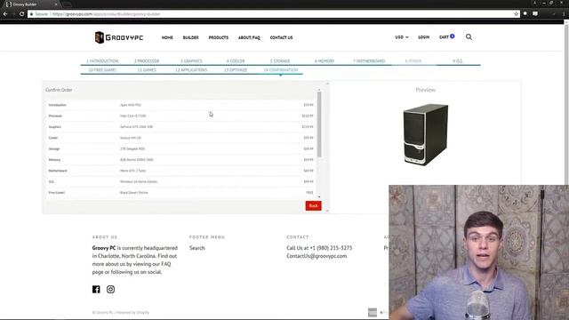Click the PC case preview image

425,134
